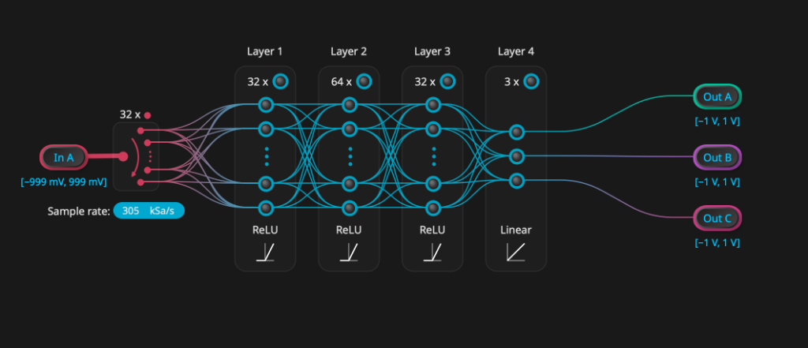808x348 pixels.
Task: Select the Out C output button
Action: [717, 218]
